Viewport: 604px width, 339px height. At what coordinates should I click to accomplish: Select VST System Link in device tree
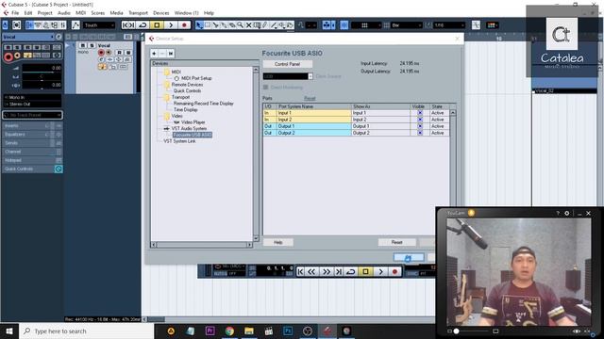(179, 141)
